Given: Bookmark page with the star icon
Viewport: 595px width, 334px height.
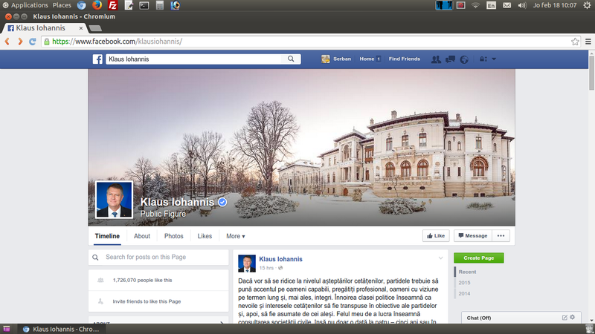Looking at the screenshot, I should 575,42.
